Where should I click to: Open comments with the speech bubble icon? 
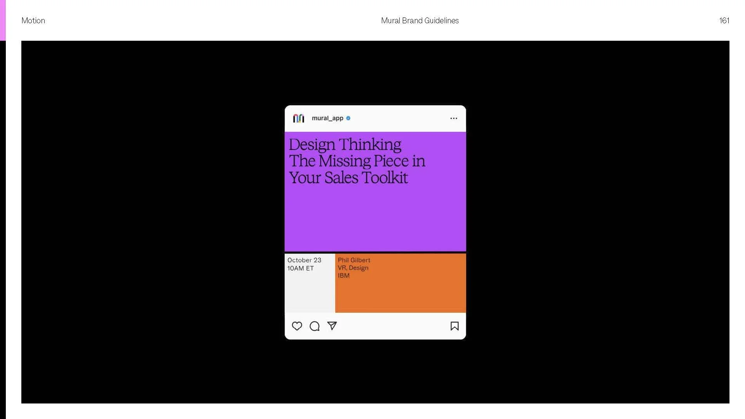point(315,326)
